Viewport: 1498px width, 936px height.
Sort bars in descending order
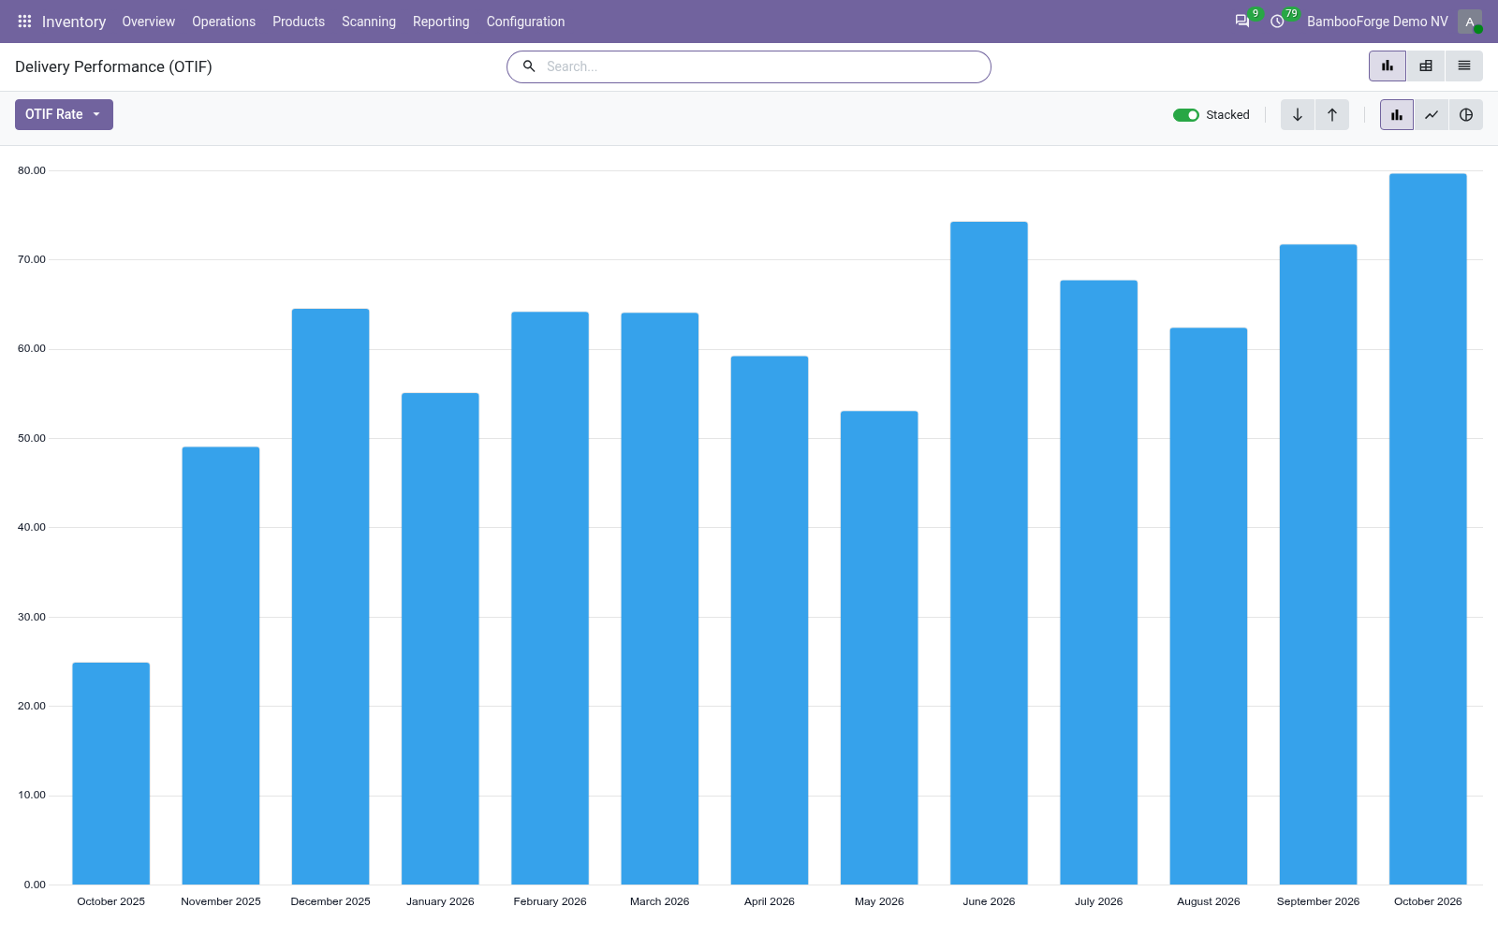(1298, 115)
